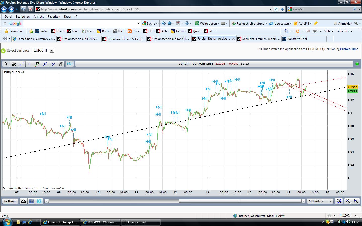Screen dimensions: 362x226
Task: Select the parallel channel line tool
Action: (53, 64)
